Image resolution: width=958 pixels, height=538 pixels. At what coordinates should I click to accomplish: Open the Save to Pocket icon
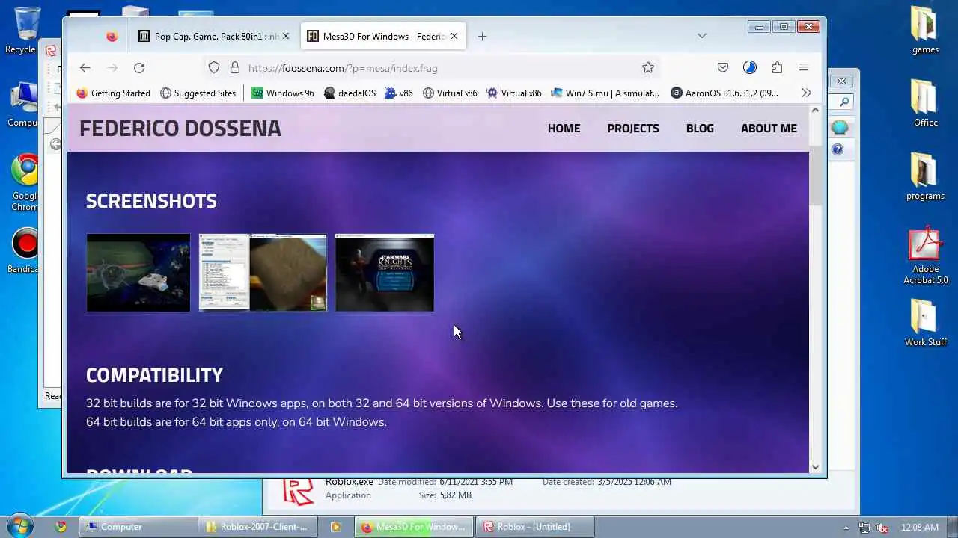point(723,68)
